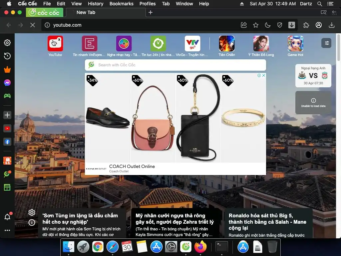Open extensions puzzle icon

pyautogui.click(x=306, y=25)
